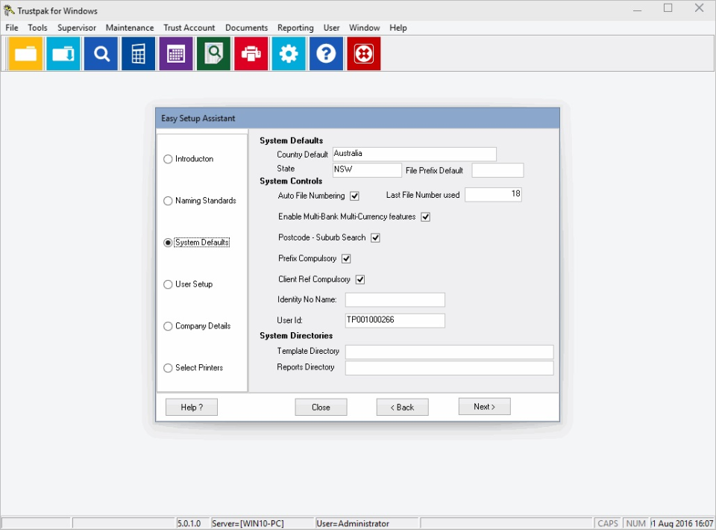This screenshot has height=530, width=716.
Task: Open the Search tool from the toolbar
Action: tap(100, 53)
